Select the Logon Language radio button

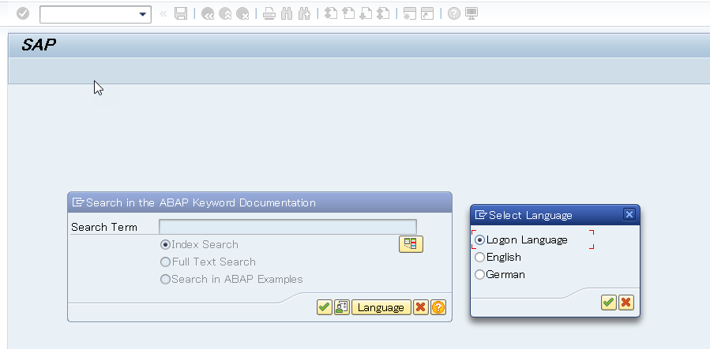(479, 239)
